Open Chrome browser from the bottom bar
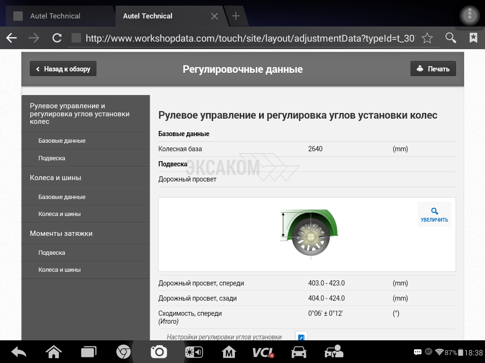The image size is (485, 363). 124,352
